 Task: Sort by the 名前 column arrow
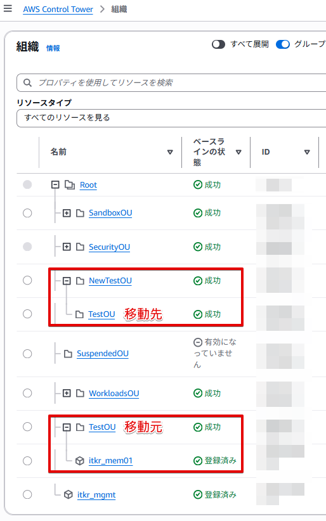170,152
